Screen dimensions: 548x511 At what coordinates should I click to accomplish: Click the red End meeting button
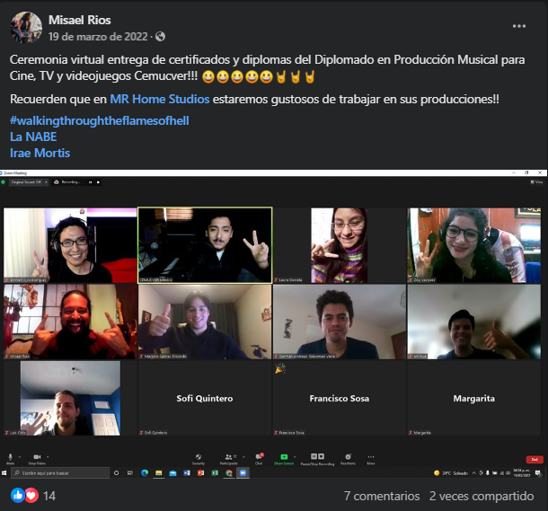tap(535, 459)
